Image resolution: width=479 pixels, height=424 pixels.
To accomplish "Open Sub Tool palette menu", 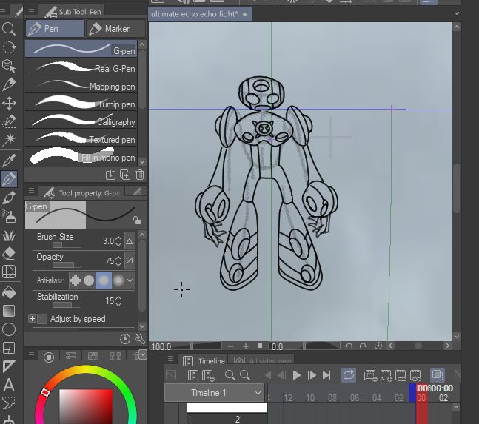I will coord(31,10).
